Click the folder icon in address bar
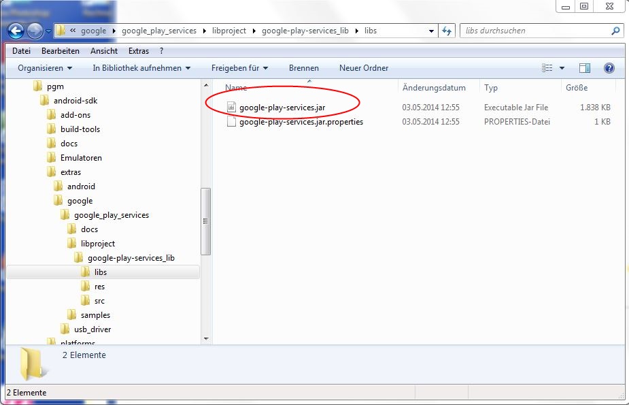The width and height of the screenshot is (629, 405). coord(61,31)
